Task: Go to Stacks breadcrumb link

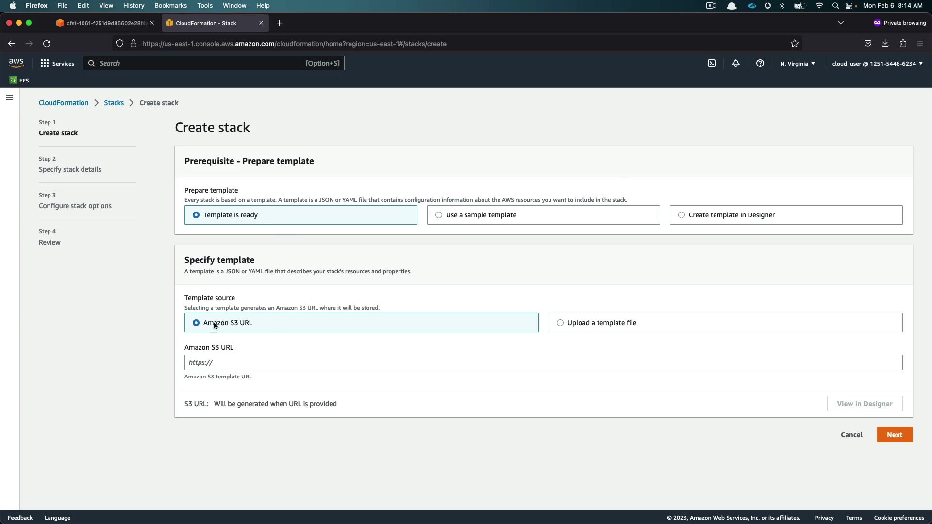Action: 114,103
